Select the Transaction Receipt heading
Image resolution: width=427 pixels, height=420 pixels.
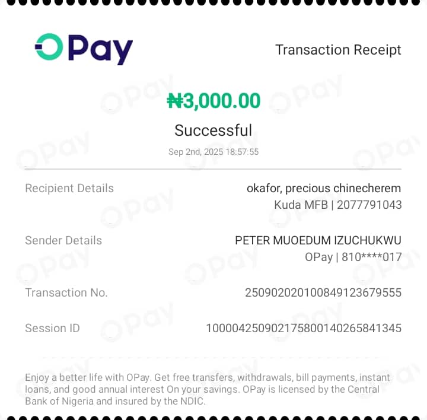point(338,50)
